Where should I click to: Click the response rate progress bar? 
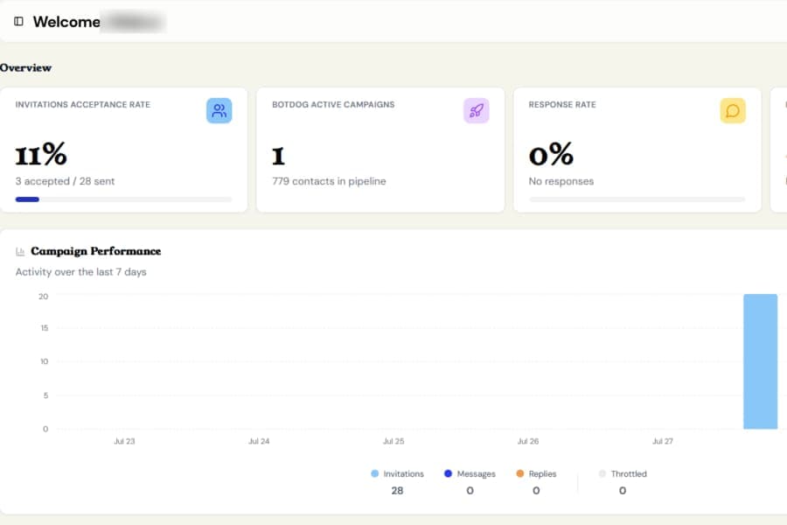[x=637, y=199]
